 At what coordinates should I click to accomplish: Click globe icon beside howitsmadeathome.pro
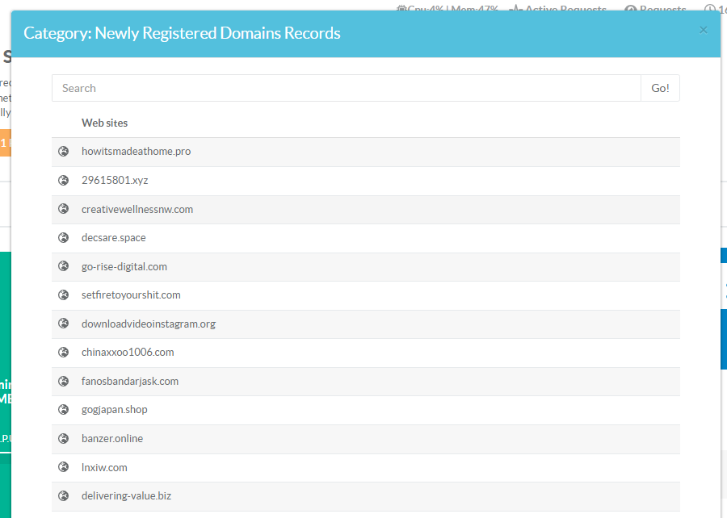point(64,152)
